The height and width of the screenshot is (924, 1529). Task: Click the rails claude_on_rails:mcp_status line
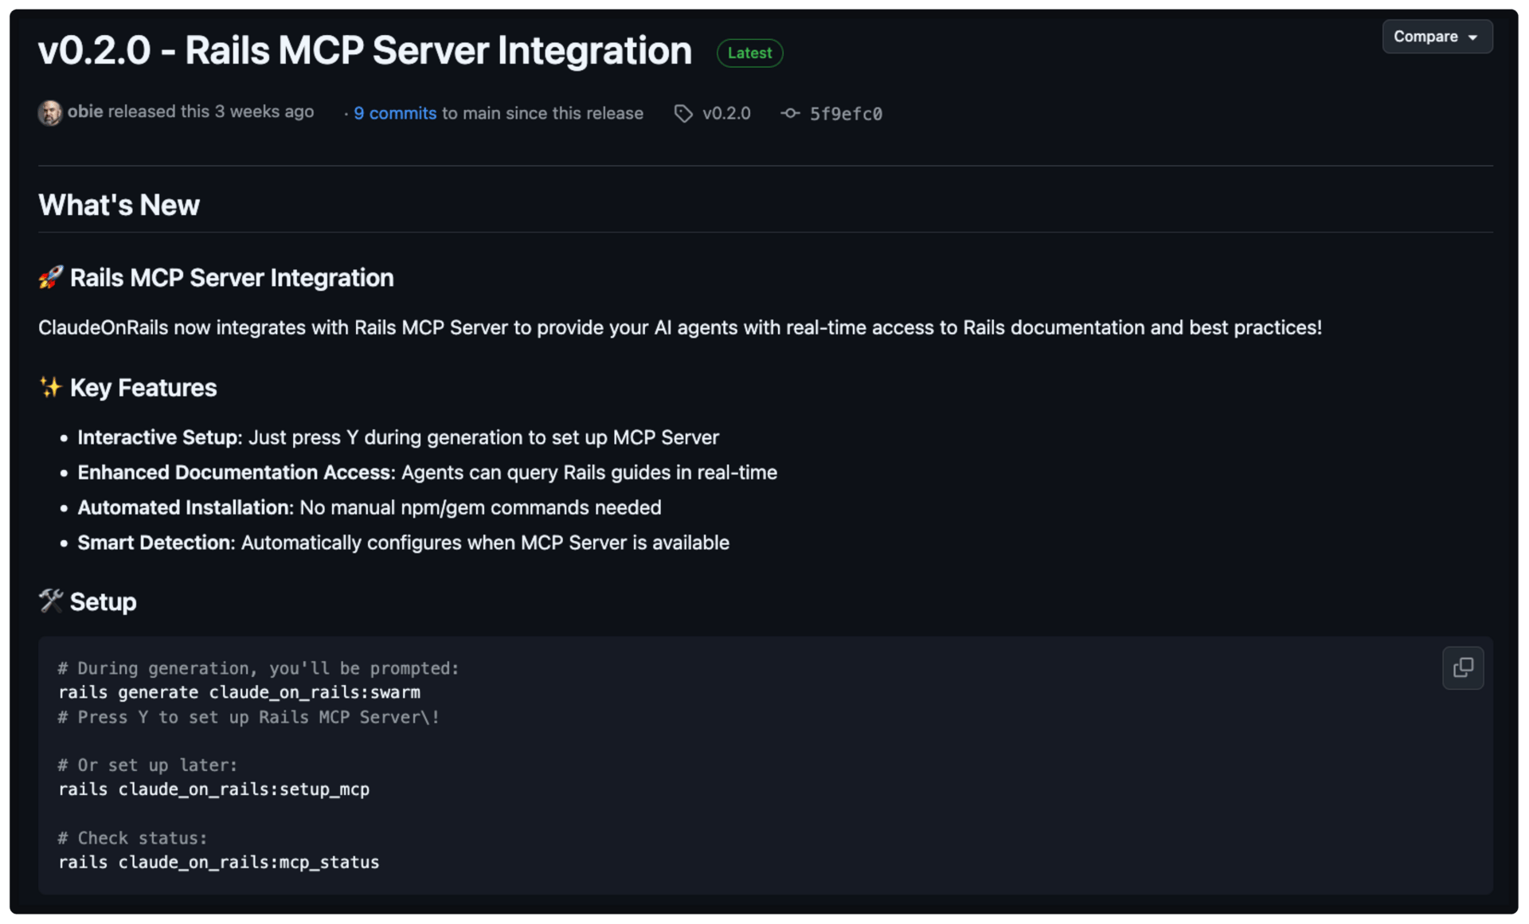(218, 862)
